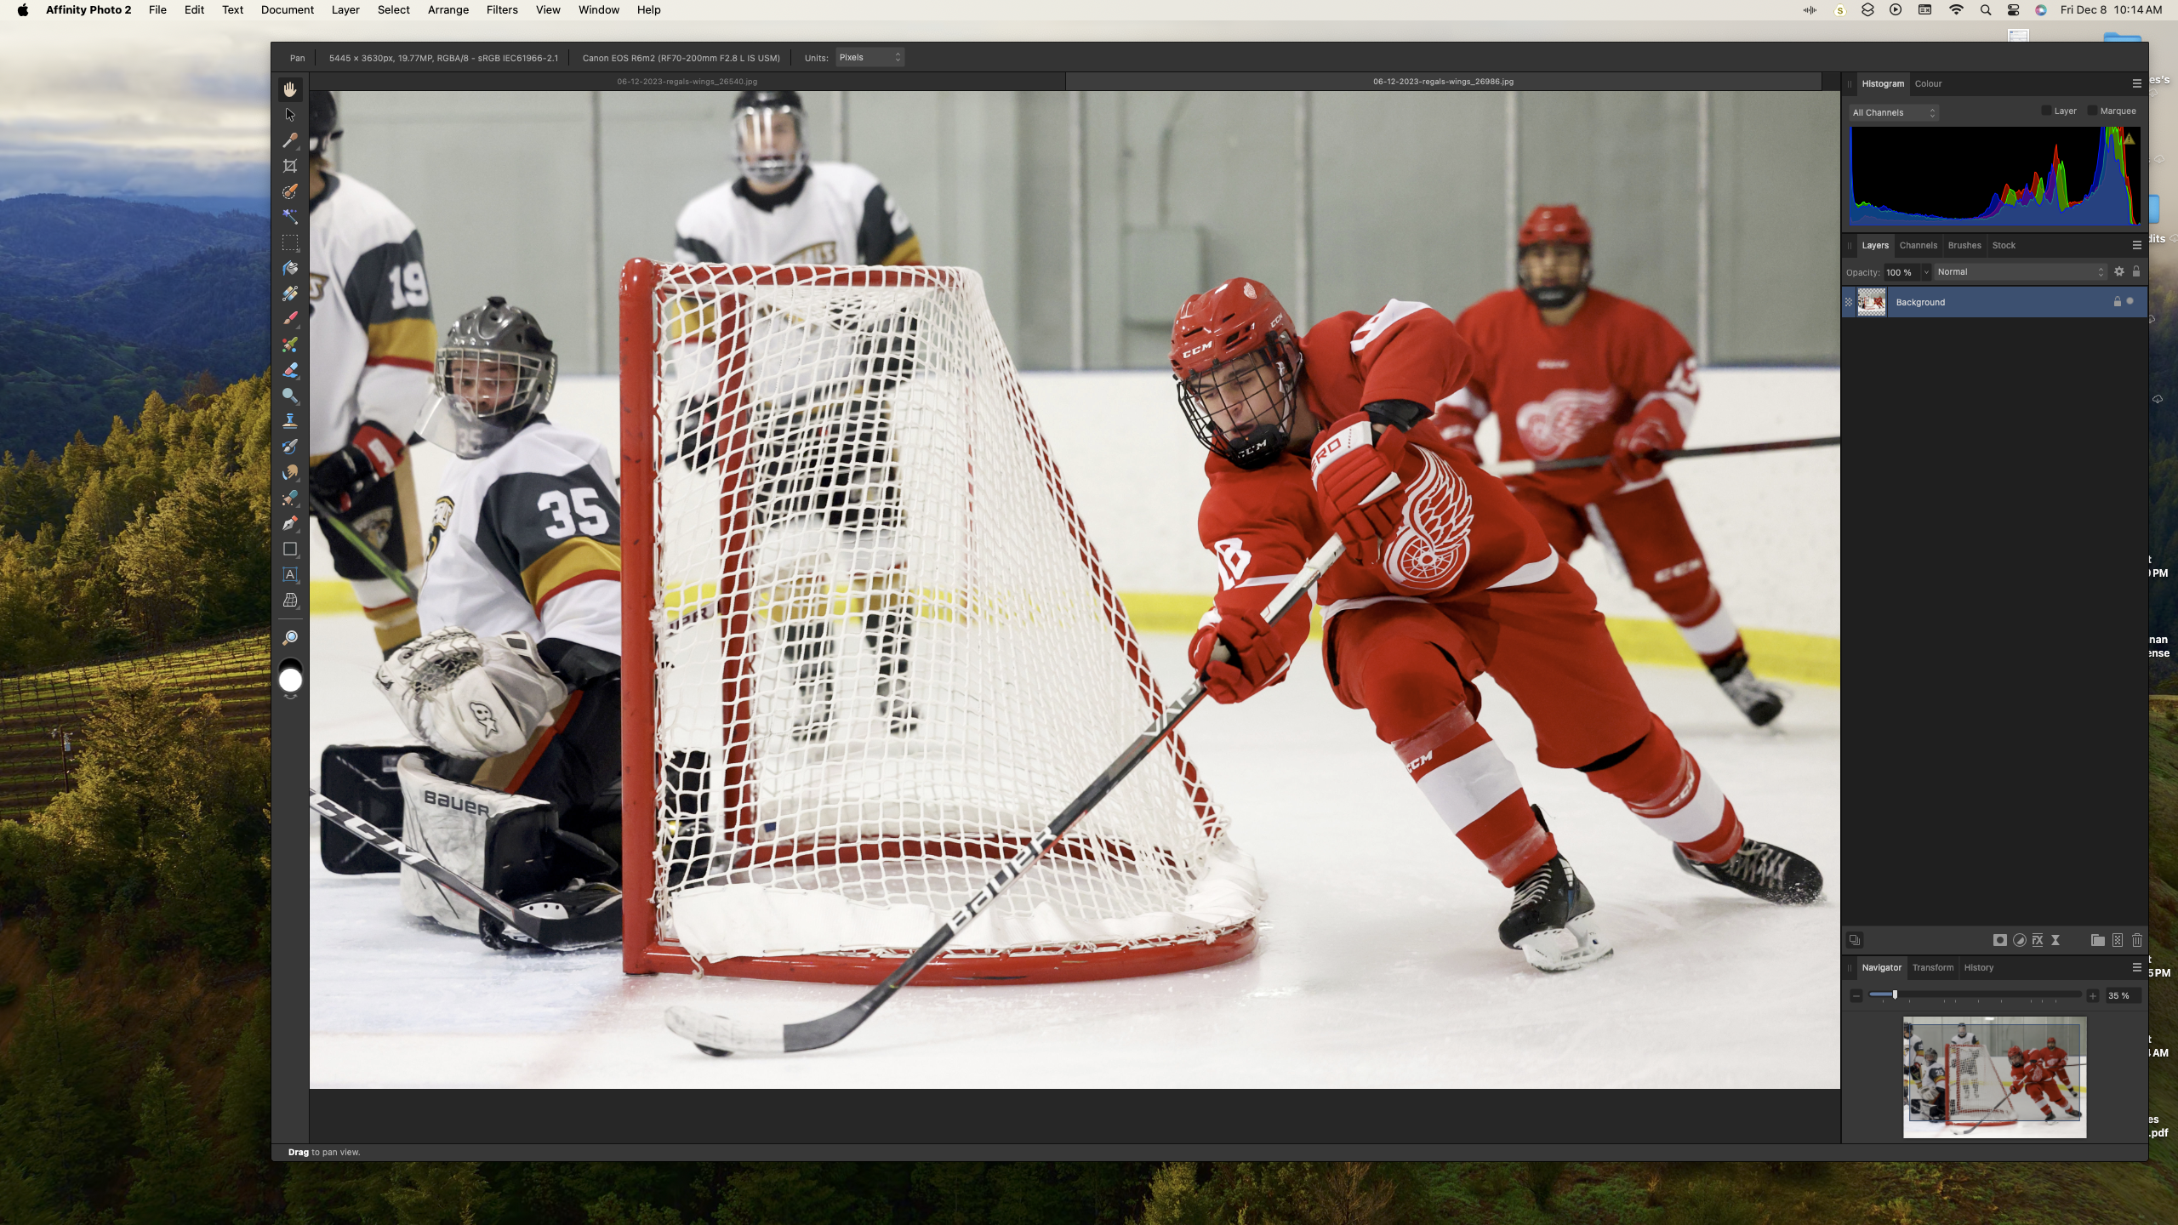Select the Smudge Brush tool
Viewport: 2178px width, 1225px height.
click(290, 472)
